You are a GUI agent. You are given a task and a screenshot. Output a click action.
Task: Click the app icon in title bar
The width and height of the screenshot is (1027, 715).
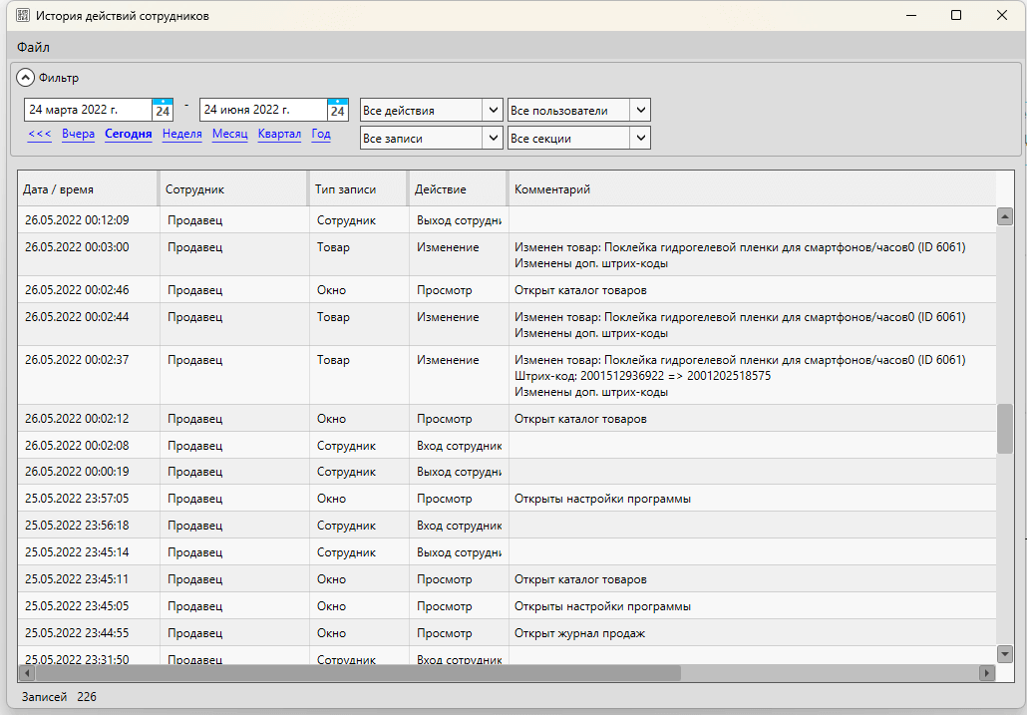click(x=22, y=16)
